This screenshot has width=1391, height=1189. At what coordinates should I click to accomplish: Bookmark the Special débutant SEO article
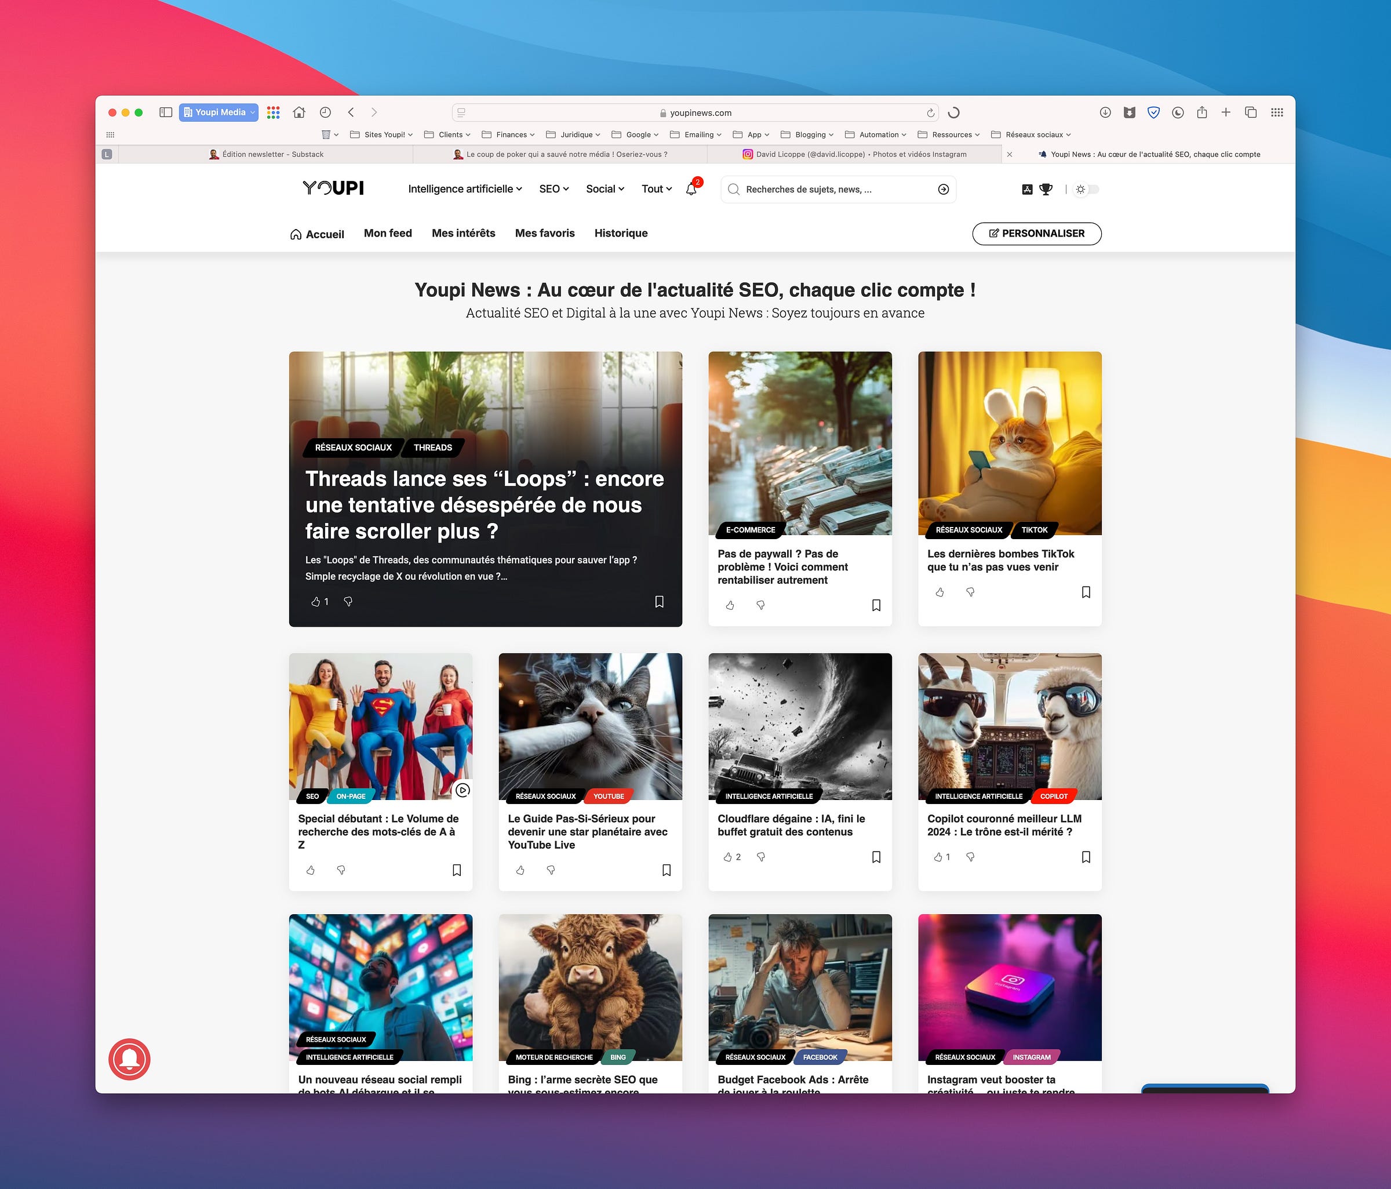tap(457, 870)
